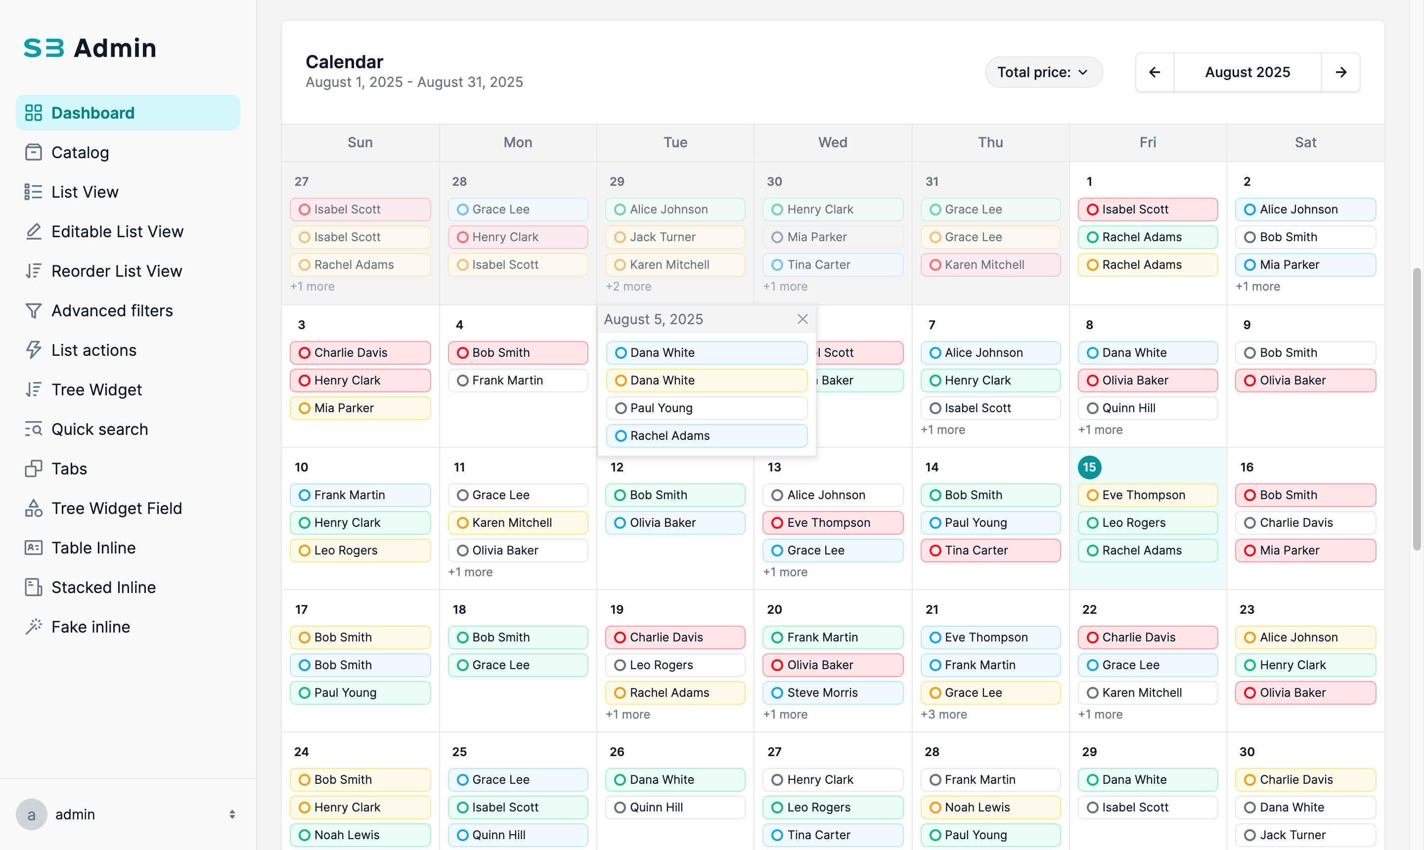
Task: Go to previous month with left arrow
Action: click(x=1154, y=72)
